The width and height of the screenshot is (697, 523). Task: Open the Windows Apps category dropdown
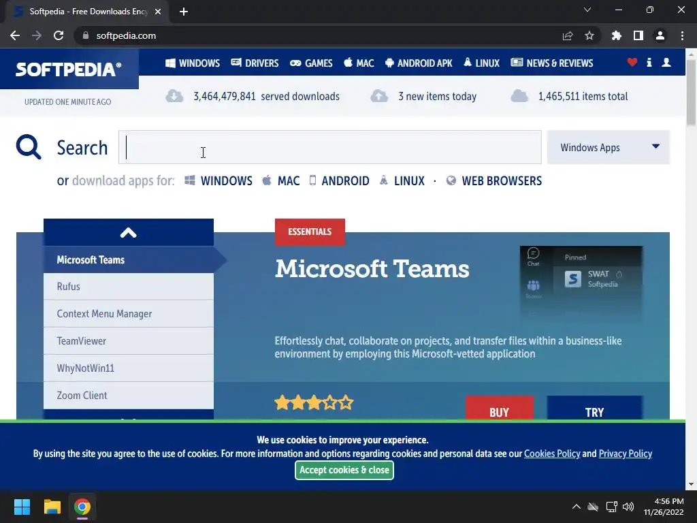coord(608,147)
